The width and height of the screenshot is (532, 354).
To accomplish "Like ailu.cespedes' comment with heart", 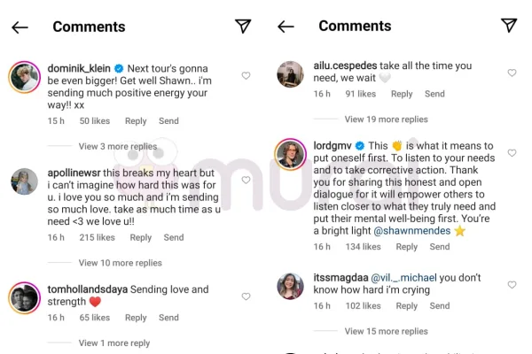I will tap(512, 73).
